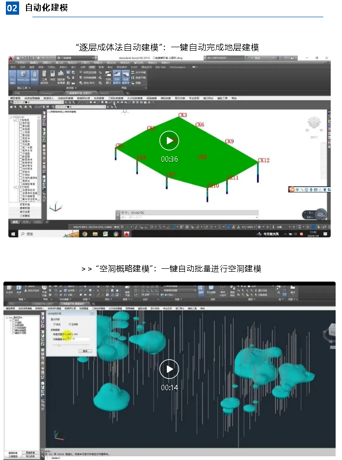The image size is (342, 460).
Task: Click the ViewCube in the first video
Action: point(312,125)
